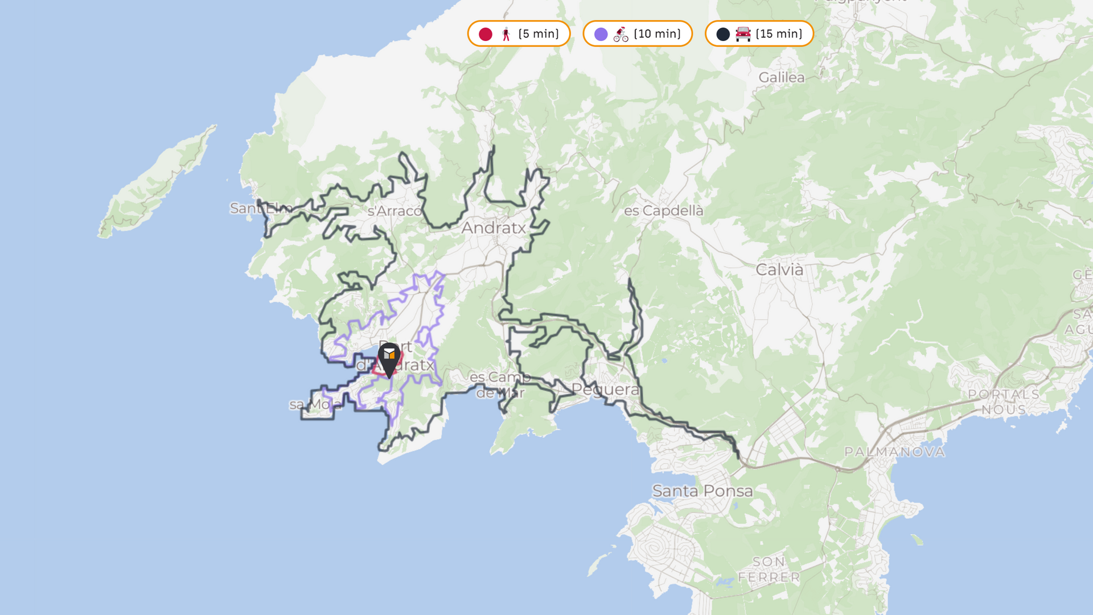
Task: Select the dark navy 15 min dot
Action: (x=723, y=34)
